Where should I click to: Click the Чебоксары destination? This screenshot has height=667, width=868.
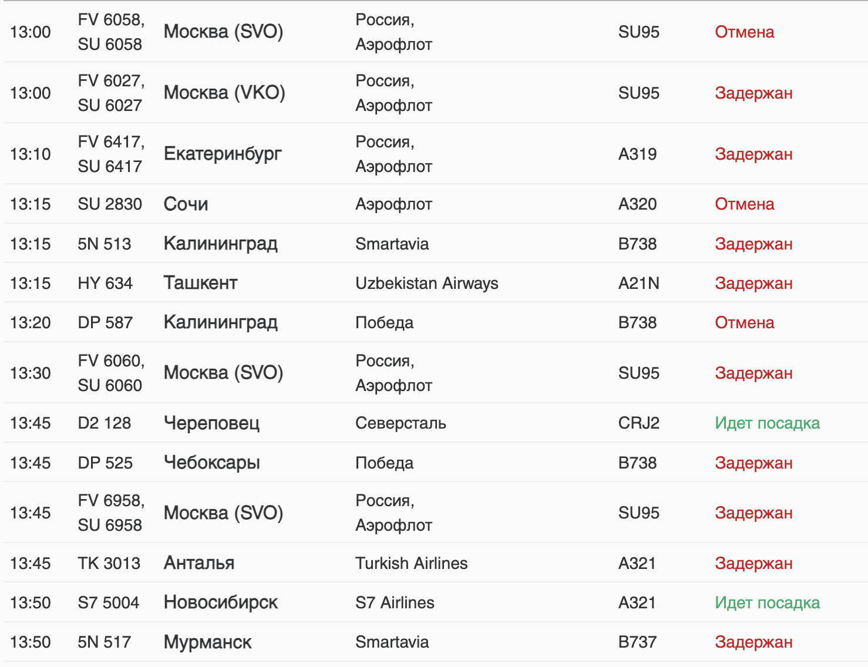point(211,463)
